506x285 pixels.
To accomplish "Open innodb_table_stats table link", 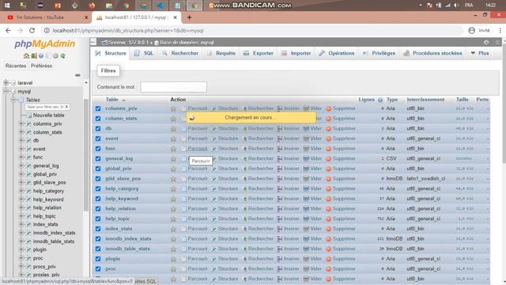I will [x=127, y=249].
